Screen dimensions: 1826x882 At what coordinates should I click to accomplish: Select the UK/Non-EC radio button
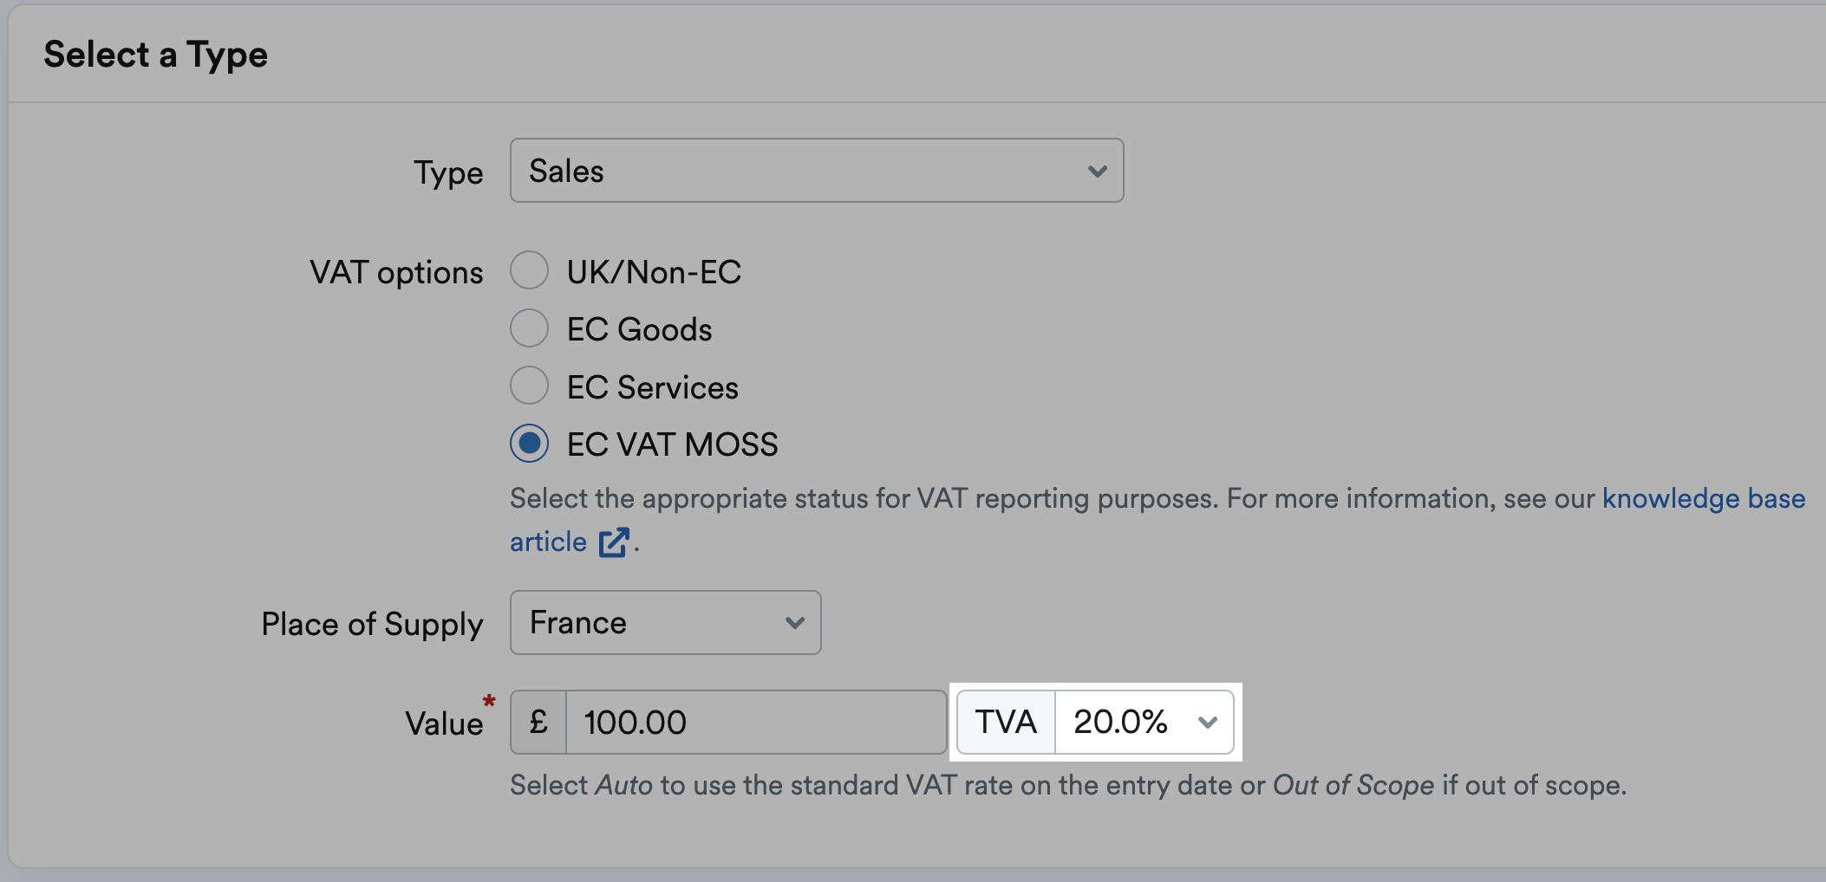529,270
